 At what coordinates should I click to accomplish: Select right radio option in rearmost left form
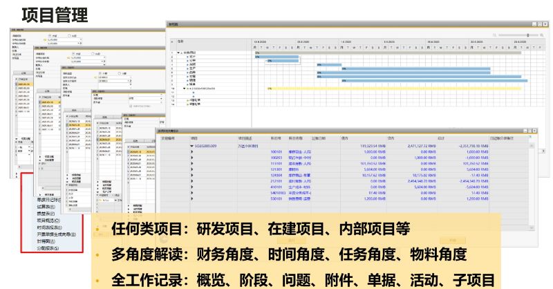[70, 36]
